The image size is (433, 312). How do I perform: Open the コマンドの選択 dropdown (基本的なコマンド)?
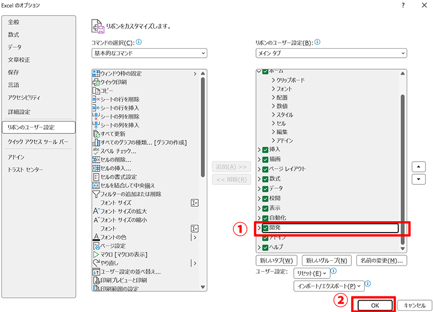click(149, 54)
